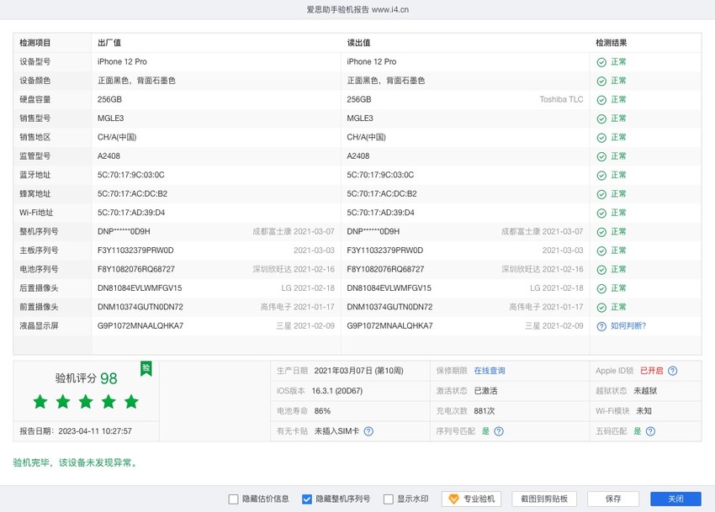This screenshot has width=715, height=512.
Task: Click the report date 2023-04-11 10:27:57
Action: pyautogui.click(x=95, y=430)
